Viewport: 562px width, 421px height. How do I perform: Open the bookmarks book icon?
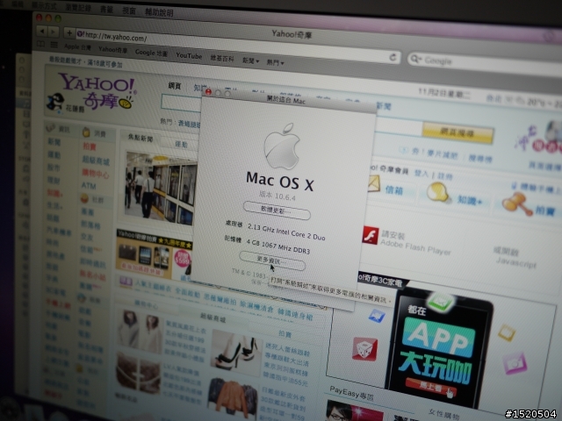tap(41, 44)
